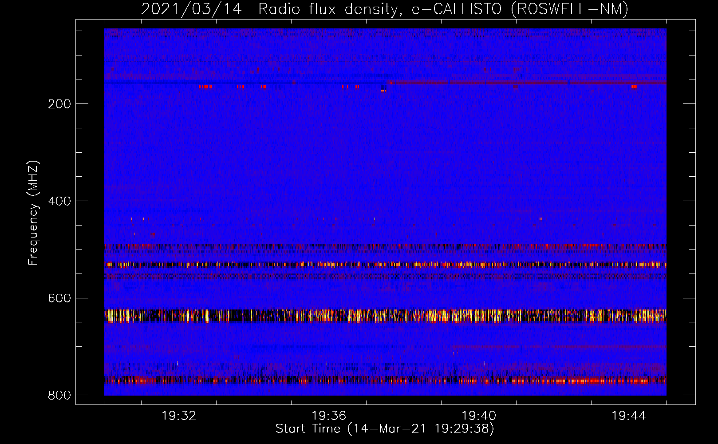The image size is (718, 444).
Task: Click the 19:44 time tick label
Action: point(629,416)
